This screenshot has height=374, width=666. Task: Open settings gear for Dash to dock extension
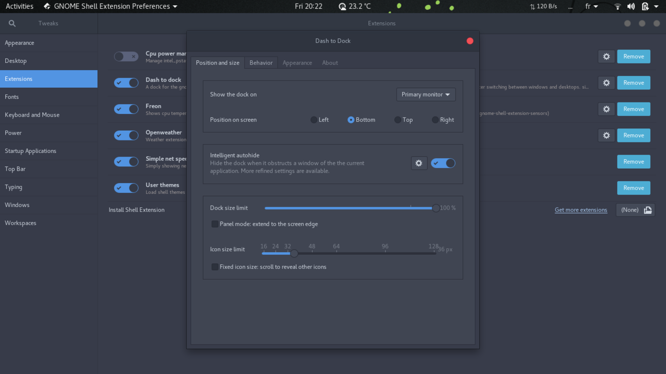[606, 83]
